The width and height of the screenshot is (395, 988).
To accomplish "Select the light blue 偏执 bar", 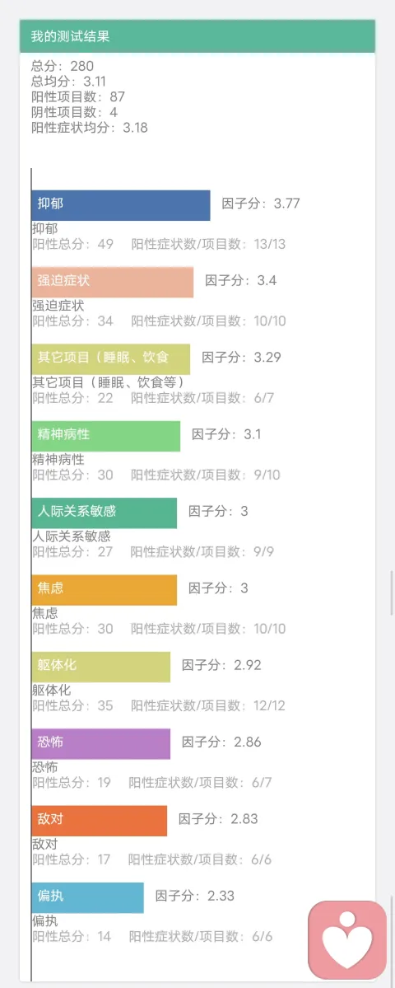I will pos(87,897).
